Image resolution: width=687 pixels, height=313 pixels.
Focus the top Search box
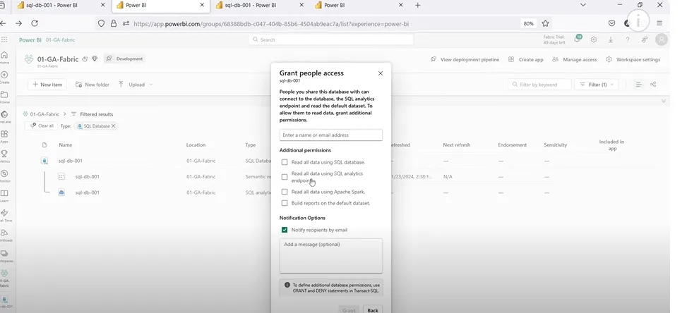click(x=331, y=39)
